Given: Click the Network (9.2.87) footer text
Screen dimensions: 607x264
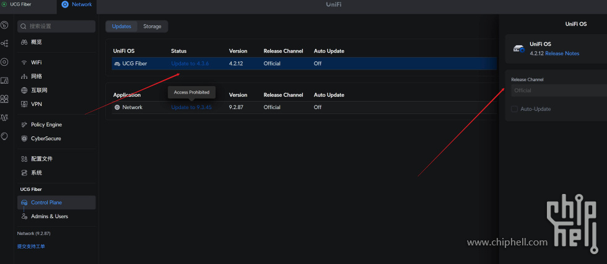Looking at the screenshot, I should (x=33, y=234).
